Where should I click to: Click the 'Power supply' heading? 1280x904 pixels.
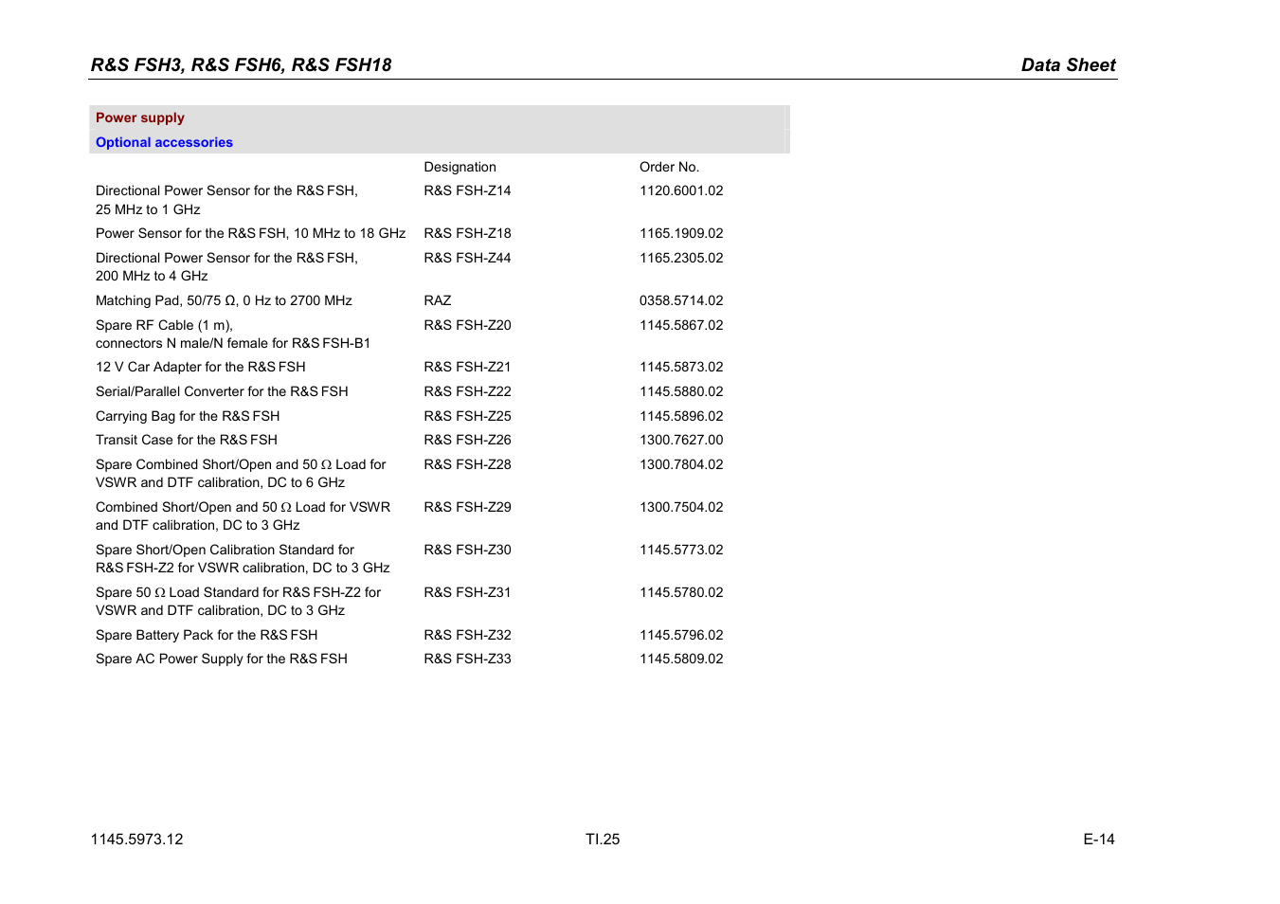pos(140,118)
